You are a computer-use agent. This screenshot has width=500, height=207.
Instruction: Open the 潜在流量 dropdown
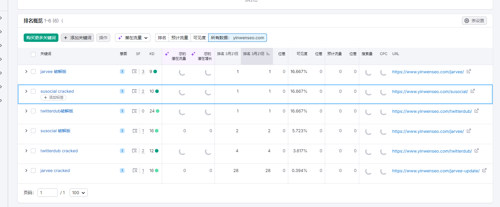(x=133, y=38)
